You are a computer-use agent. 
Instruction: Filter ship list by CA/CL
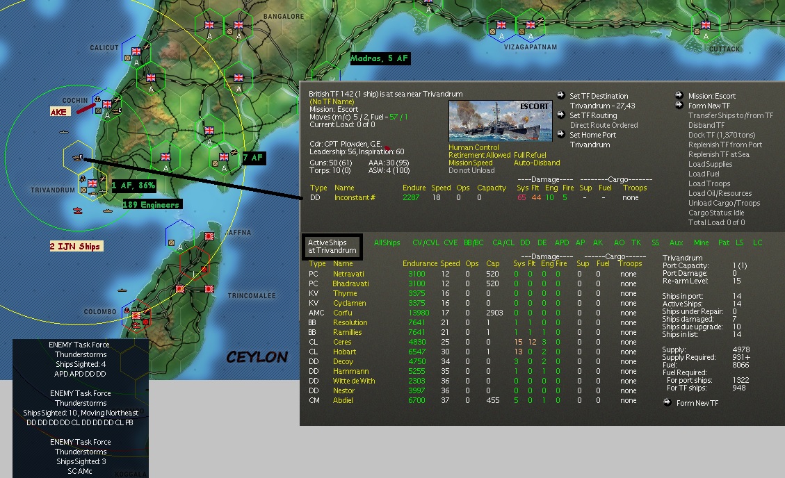pyautogui.click(x=503, y=242)
